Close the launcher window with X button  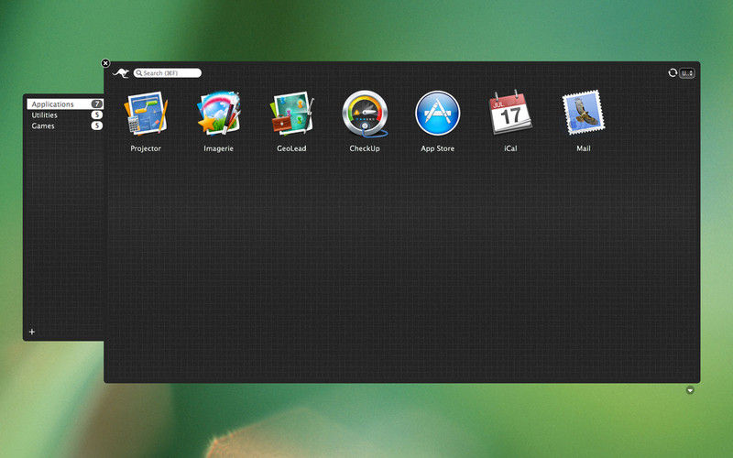pyautogui.click(x=105, y=62)
